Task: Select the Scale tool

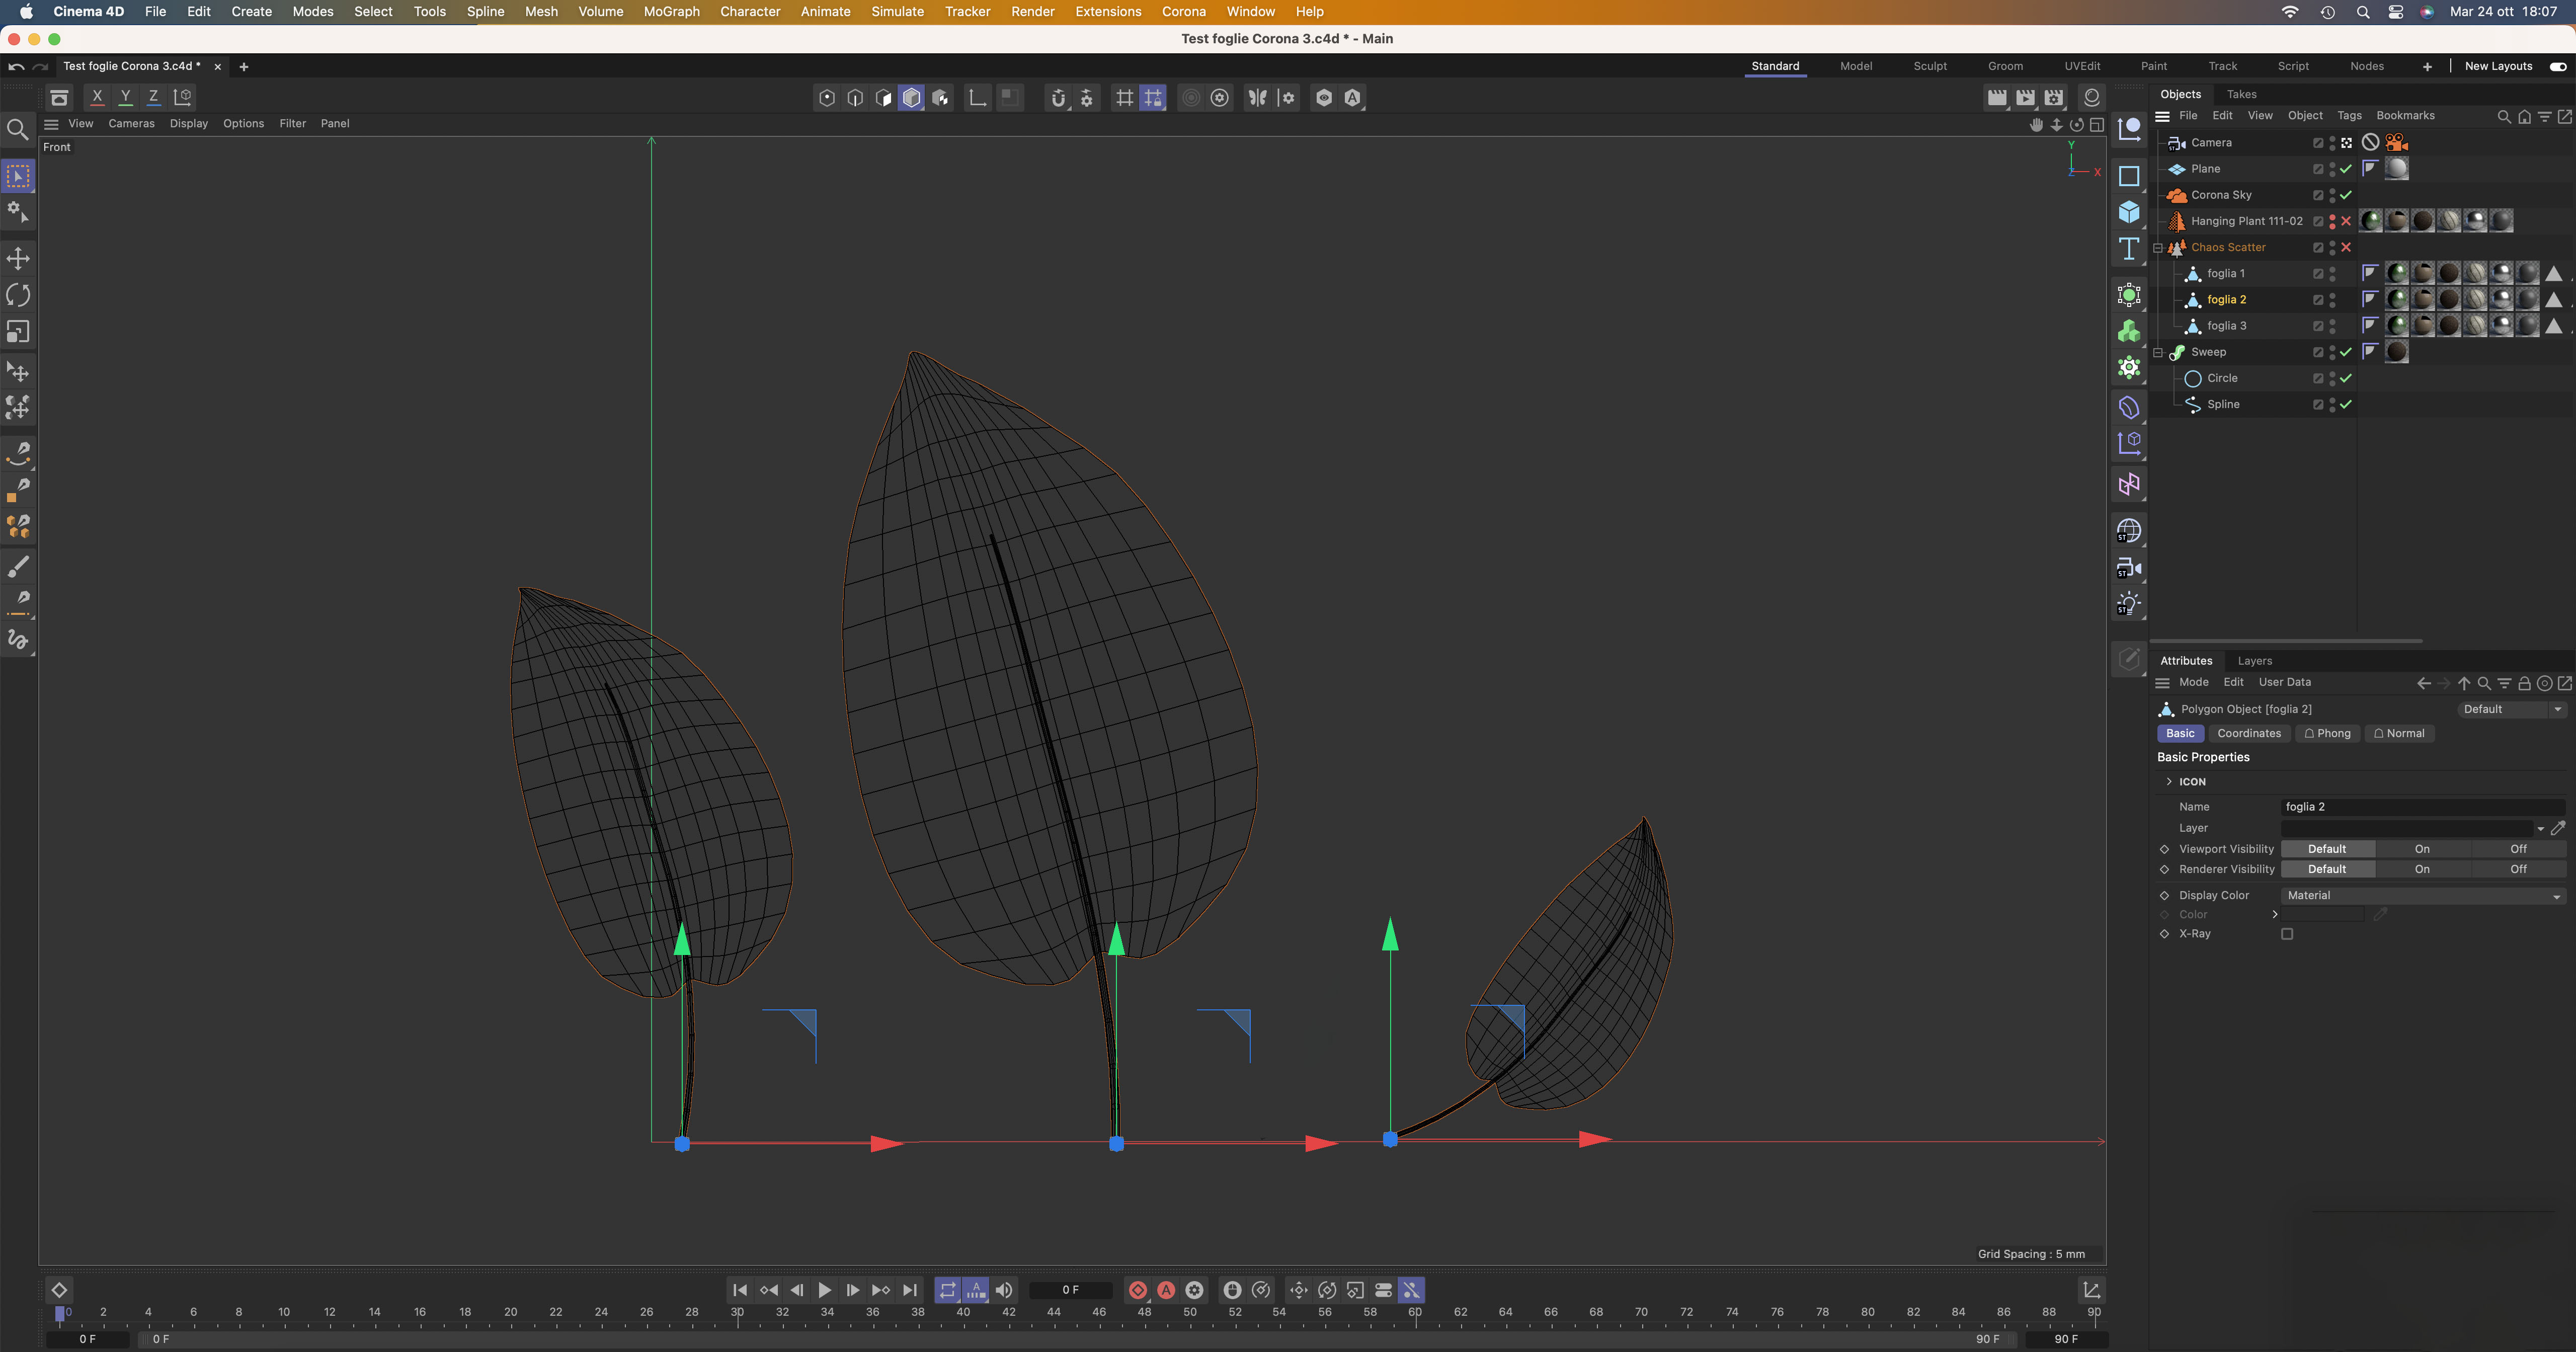Action: (18, 331)
